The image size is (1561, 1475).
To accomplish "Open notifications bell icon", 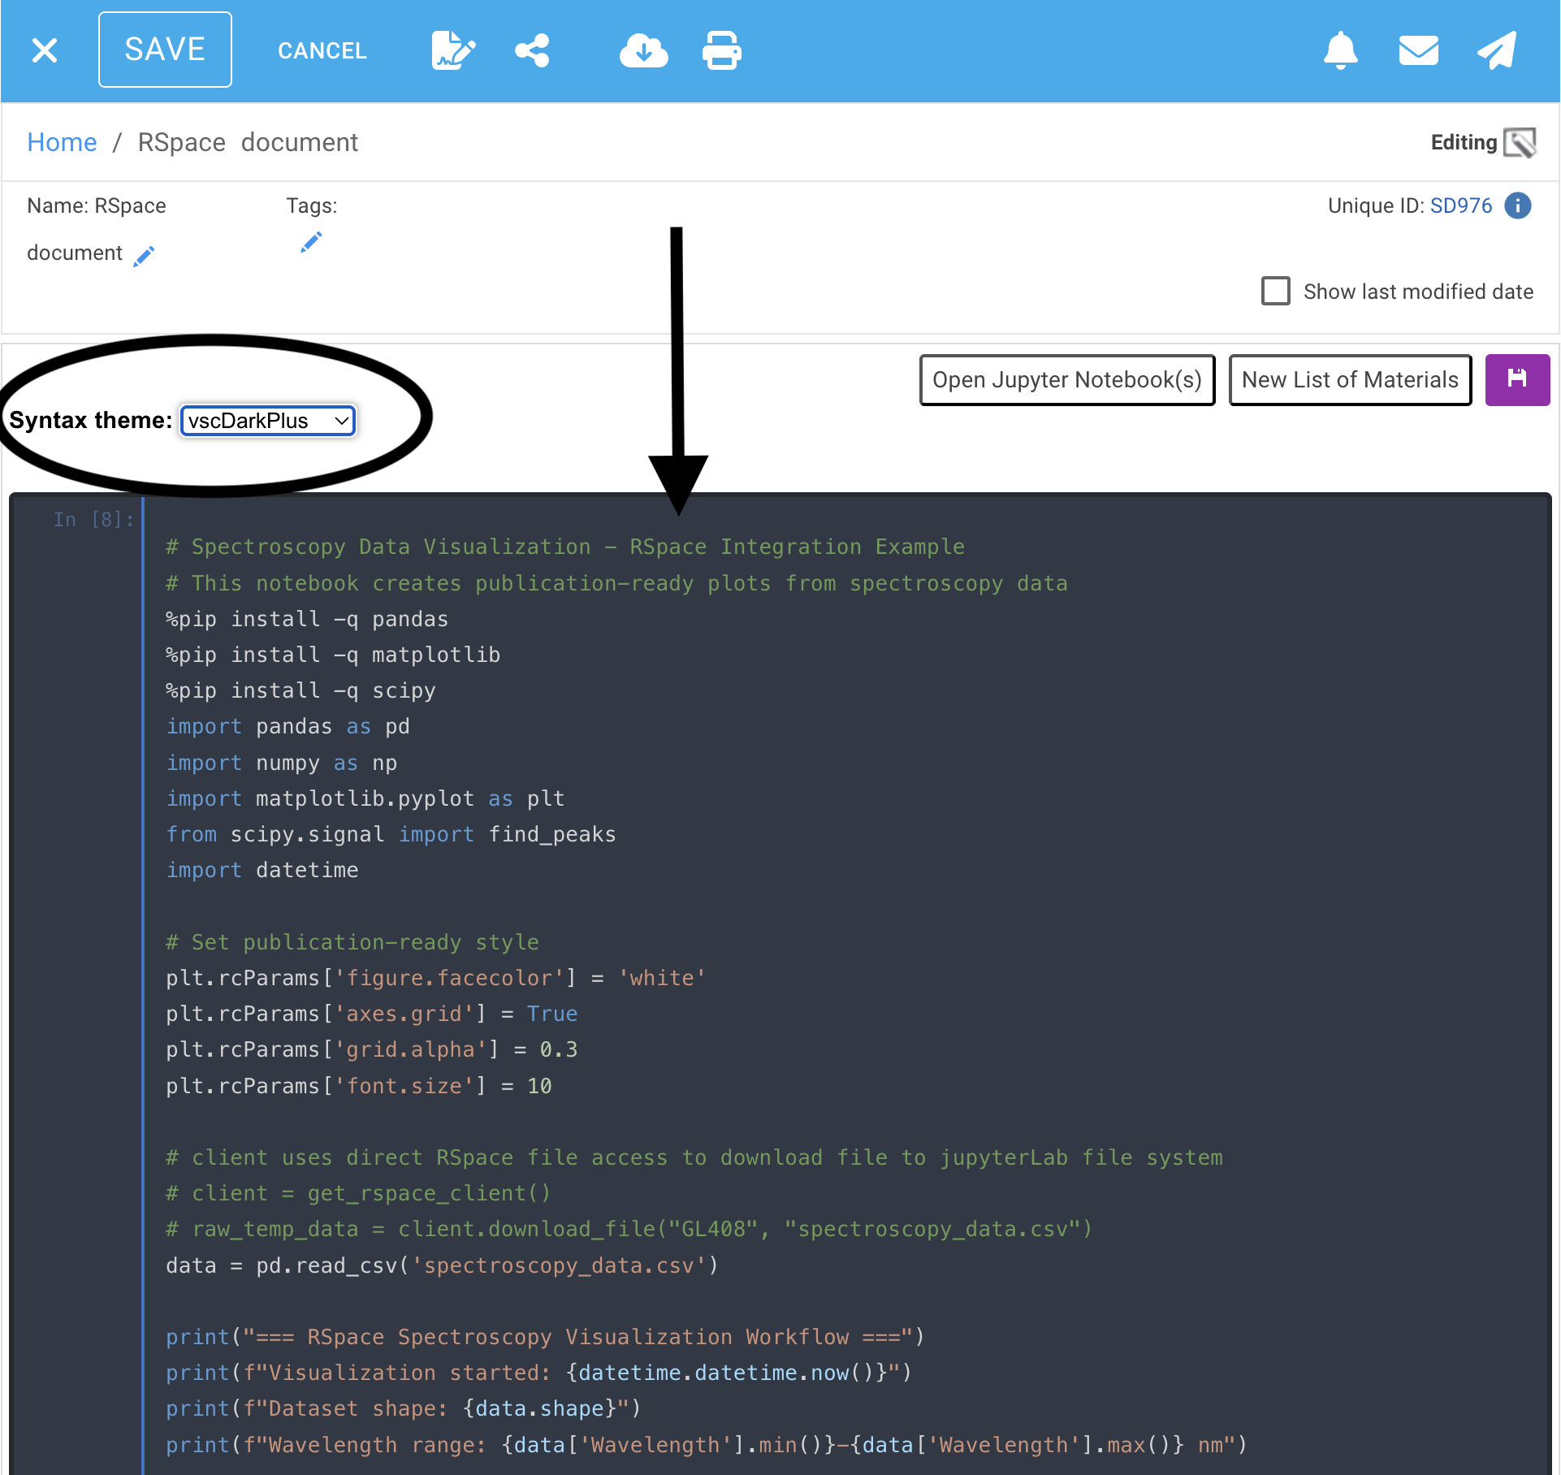I will (x=1340, y=50).
